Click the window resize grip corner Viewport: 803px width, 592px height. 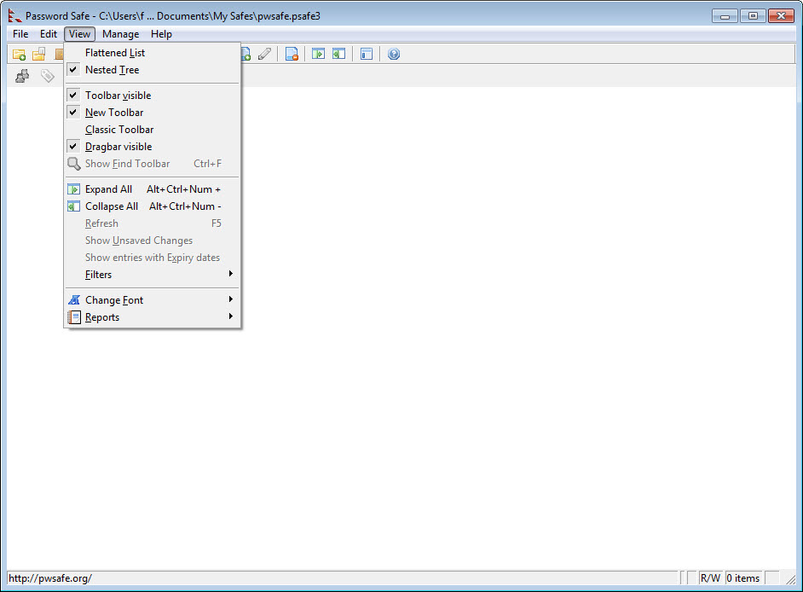[790, 579]
